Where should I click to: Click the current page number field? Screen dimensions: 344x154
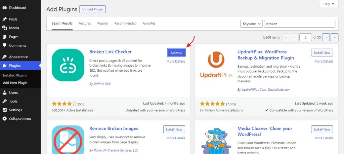tap(306, 37)
